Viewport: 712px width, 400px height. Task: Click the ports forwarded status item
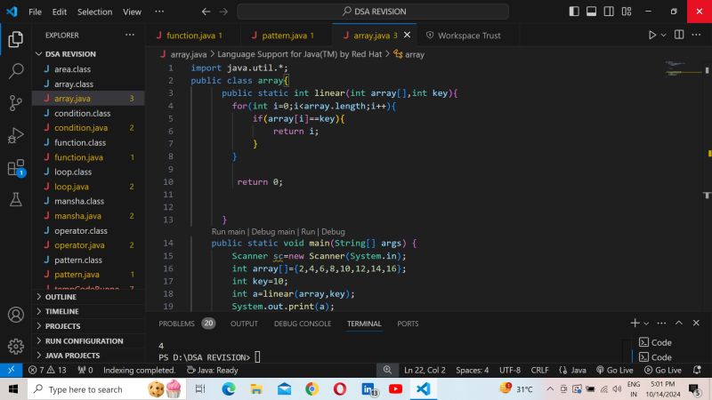(x=85, y=370)
